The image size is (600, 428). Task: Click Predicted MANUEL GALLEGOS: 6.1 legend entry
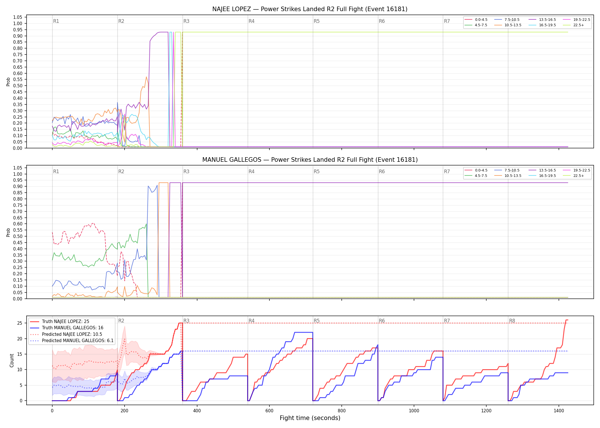coord(72,341)
